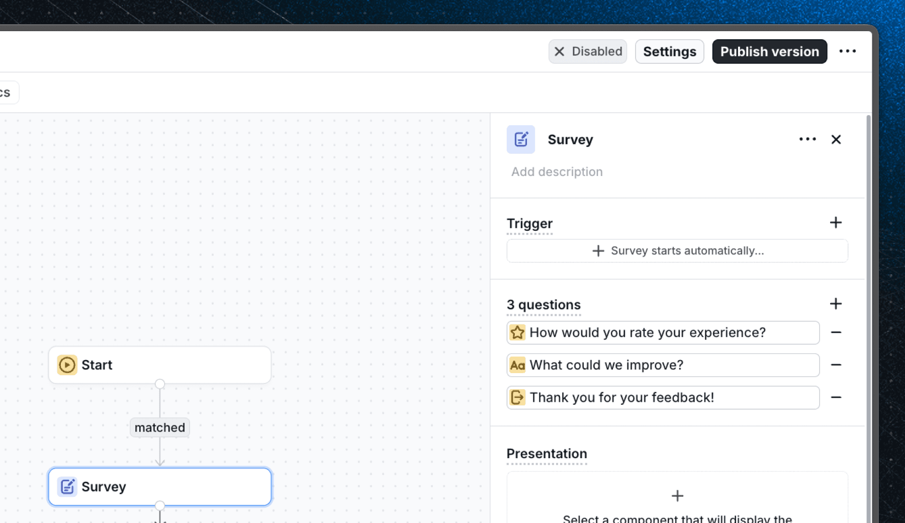This screenshot has height=523, width=905.
Task: Click the Survey edit icon in the panel header
Action: pos(520,139)
